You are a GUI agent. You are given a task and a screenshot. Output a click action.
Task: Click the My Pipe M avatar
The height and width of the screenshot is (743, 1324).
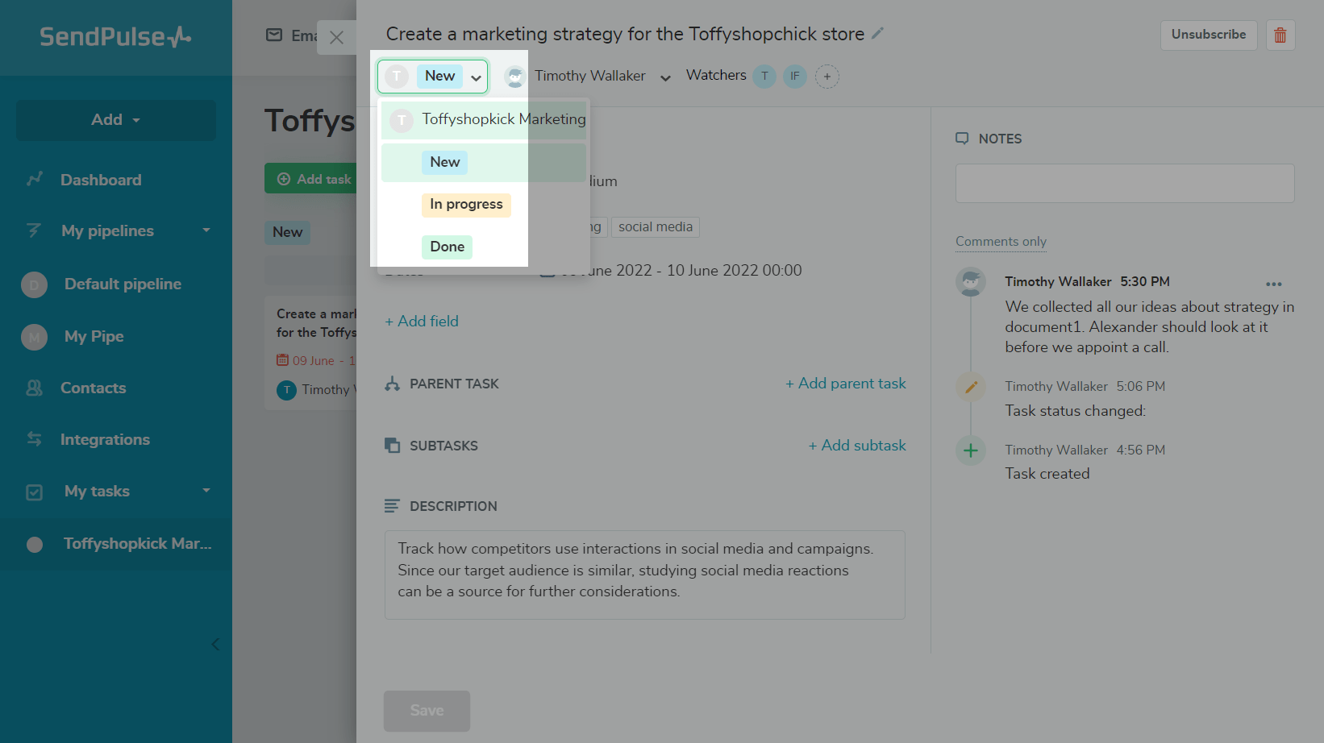(x=34, y=337)
